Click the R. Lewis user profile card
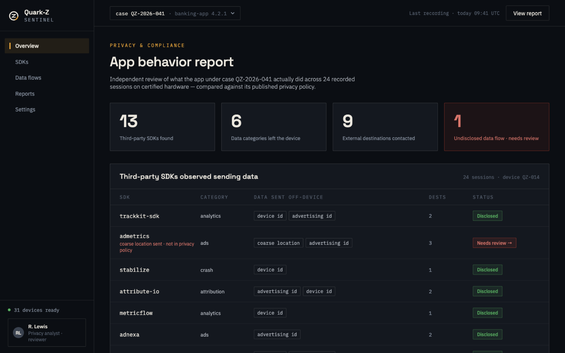Screen dimensions: 565x353 pos(47,333)
